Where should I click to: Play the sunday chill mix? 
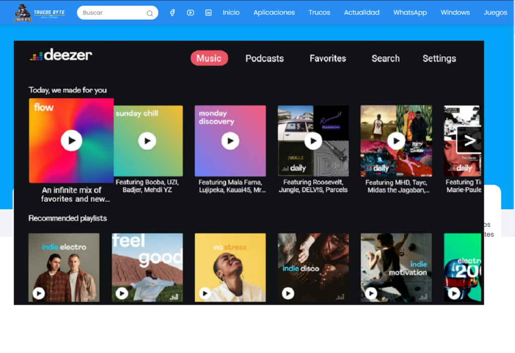(x=147, y=141)
